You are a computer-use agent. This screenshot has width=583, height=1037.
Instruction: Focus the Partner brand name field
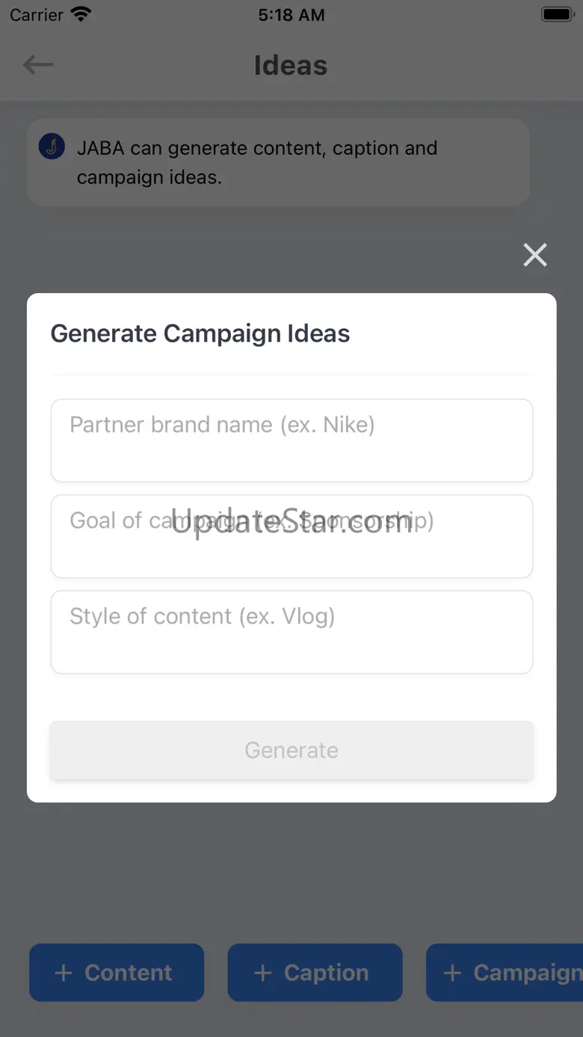point(291,440)
